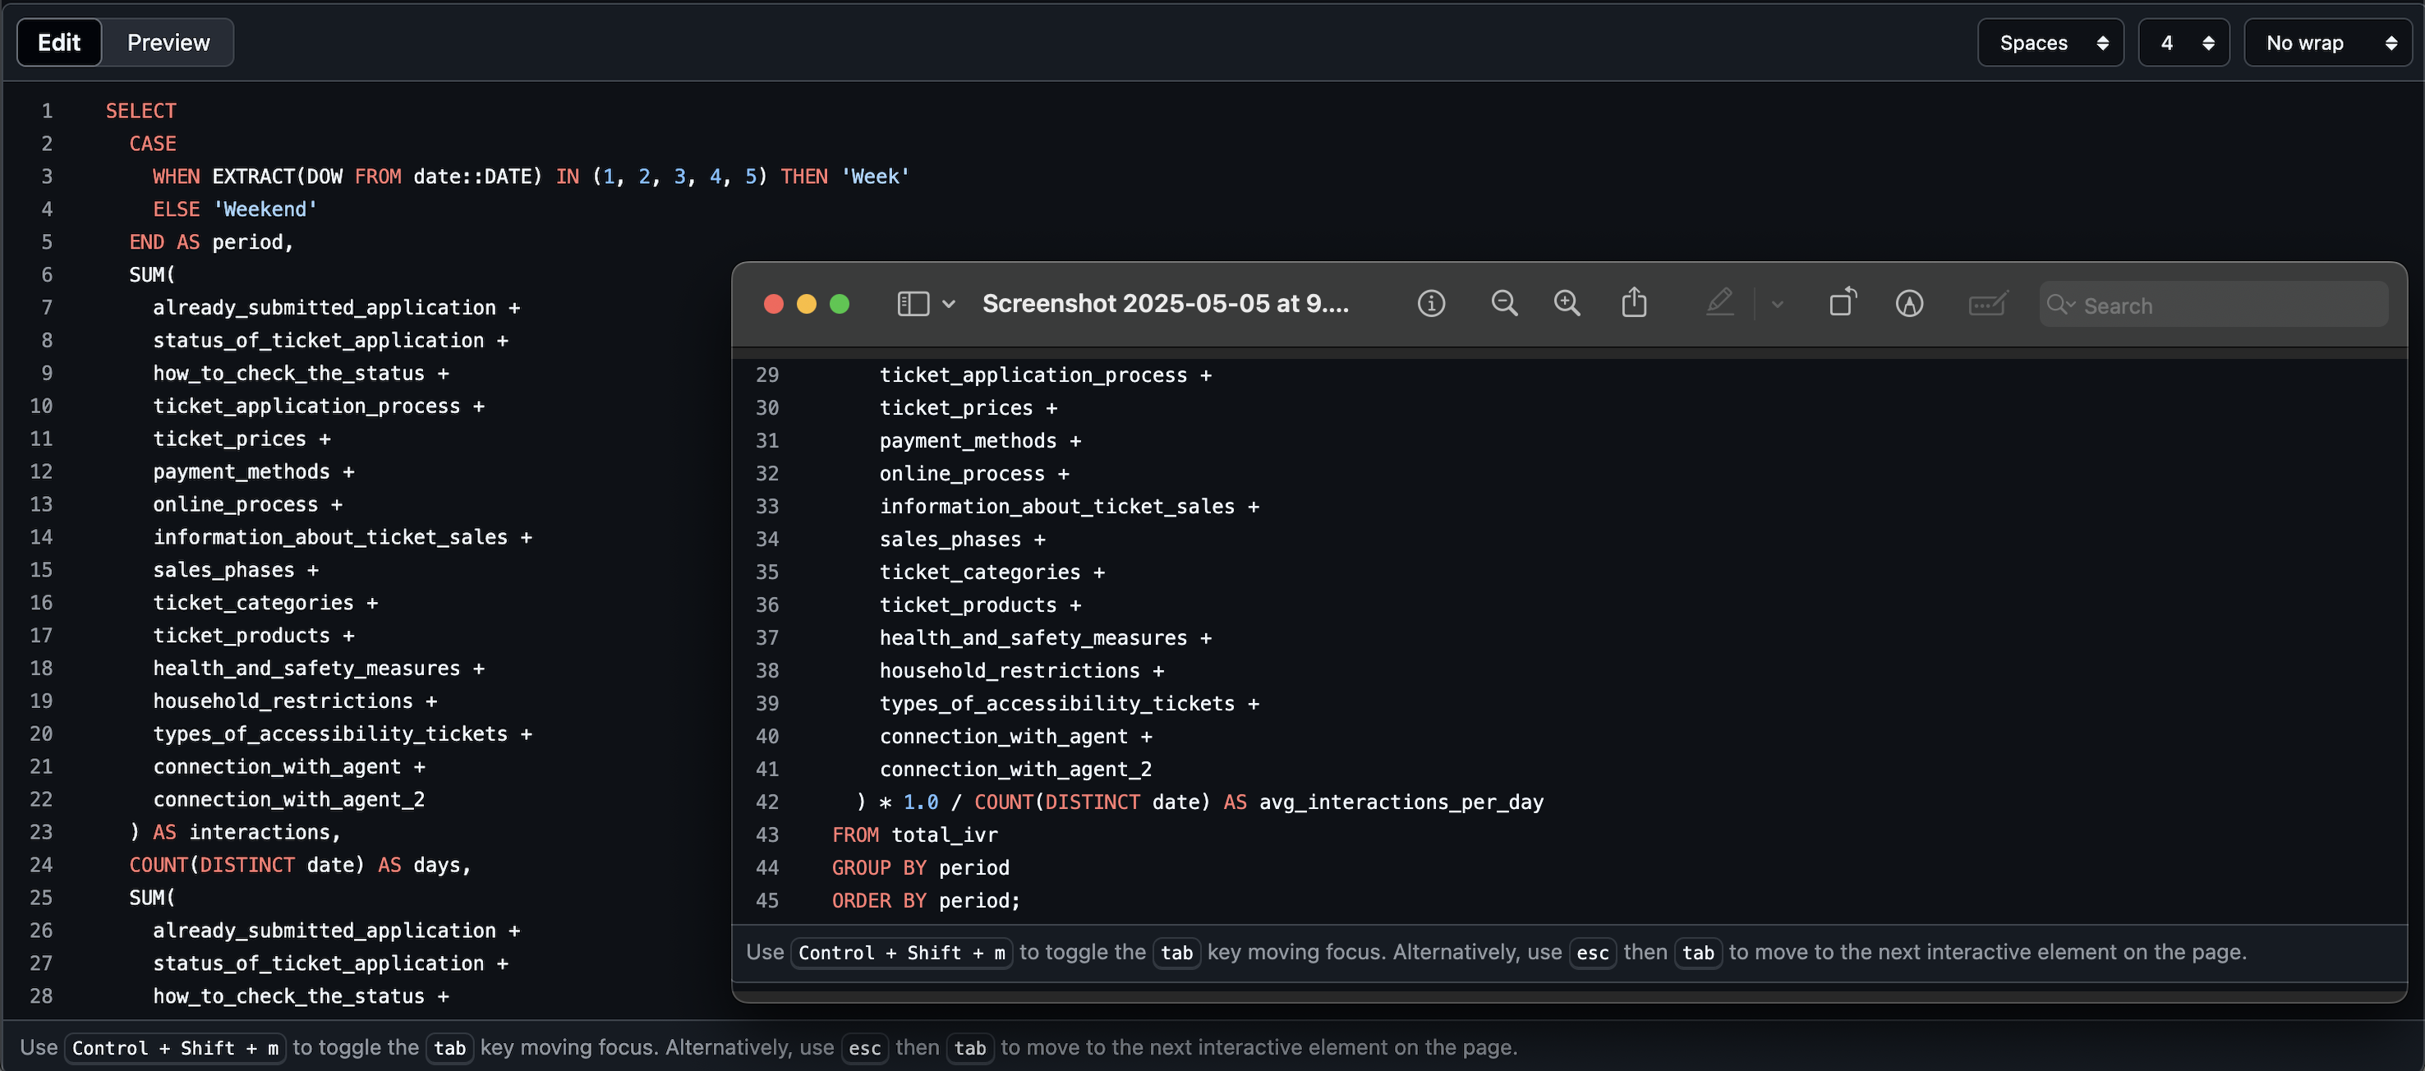
Task: Maximize Preview window with green button
Action: [840, 304]
